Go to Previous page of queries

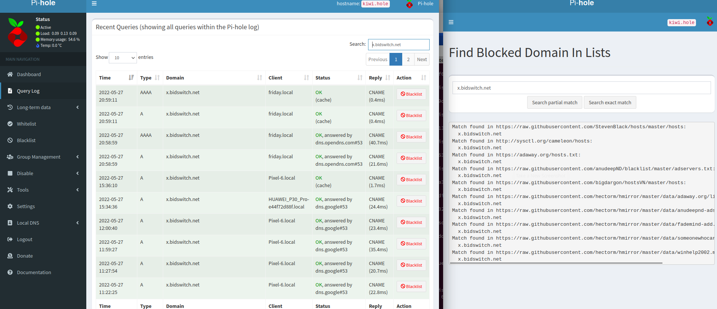(378, 59)
